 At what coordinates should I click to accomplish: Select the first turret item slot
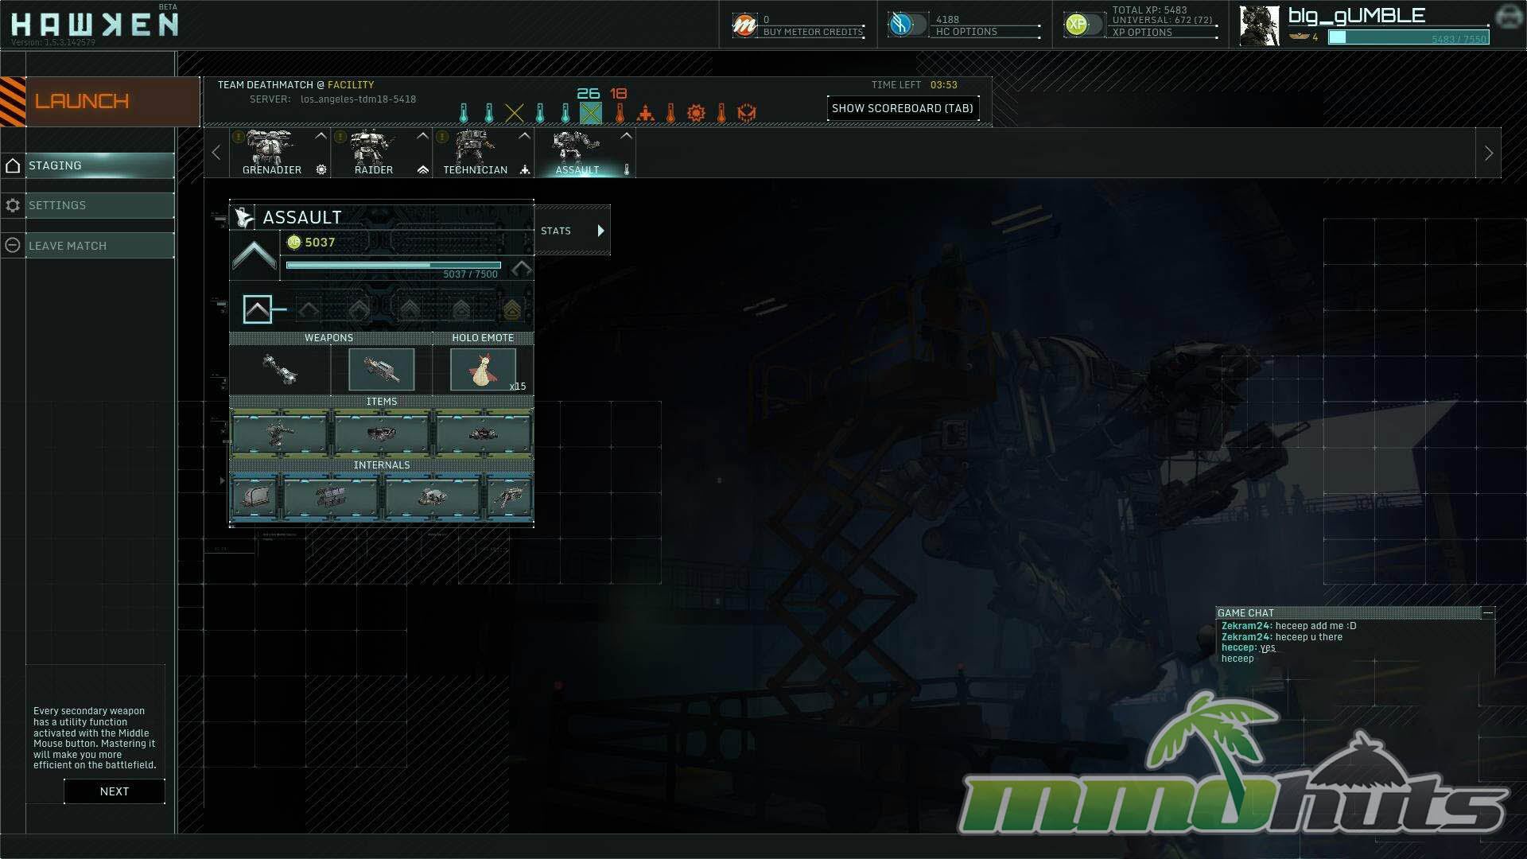click(x=279, y=433)
